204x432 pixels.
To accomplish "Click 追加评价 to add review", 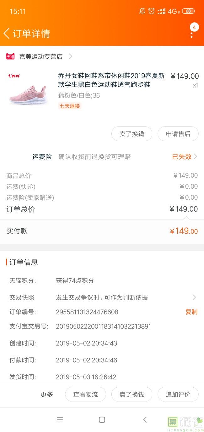I will (x=178, y=394).
